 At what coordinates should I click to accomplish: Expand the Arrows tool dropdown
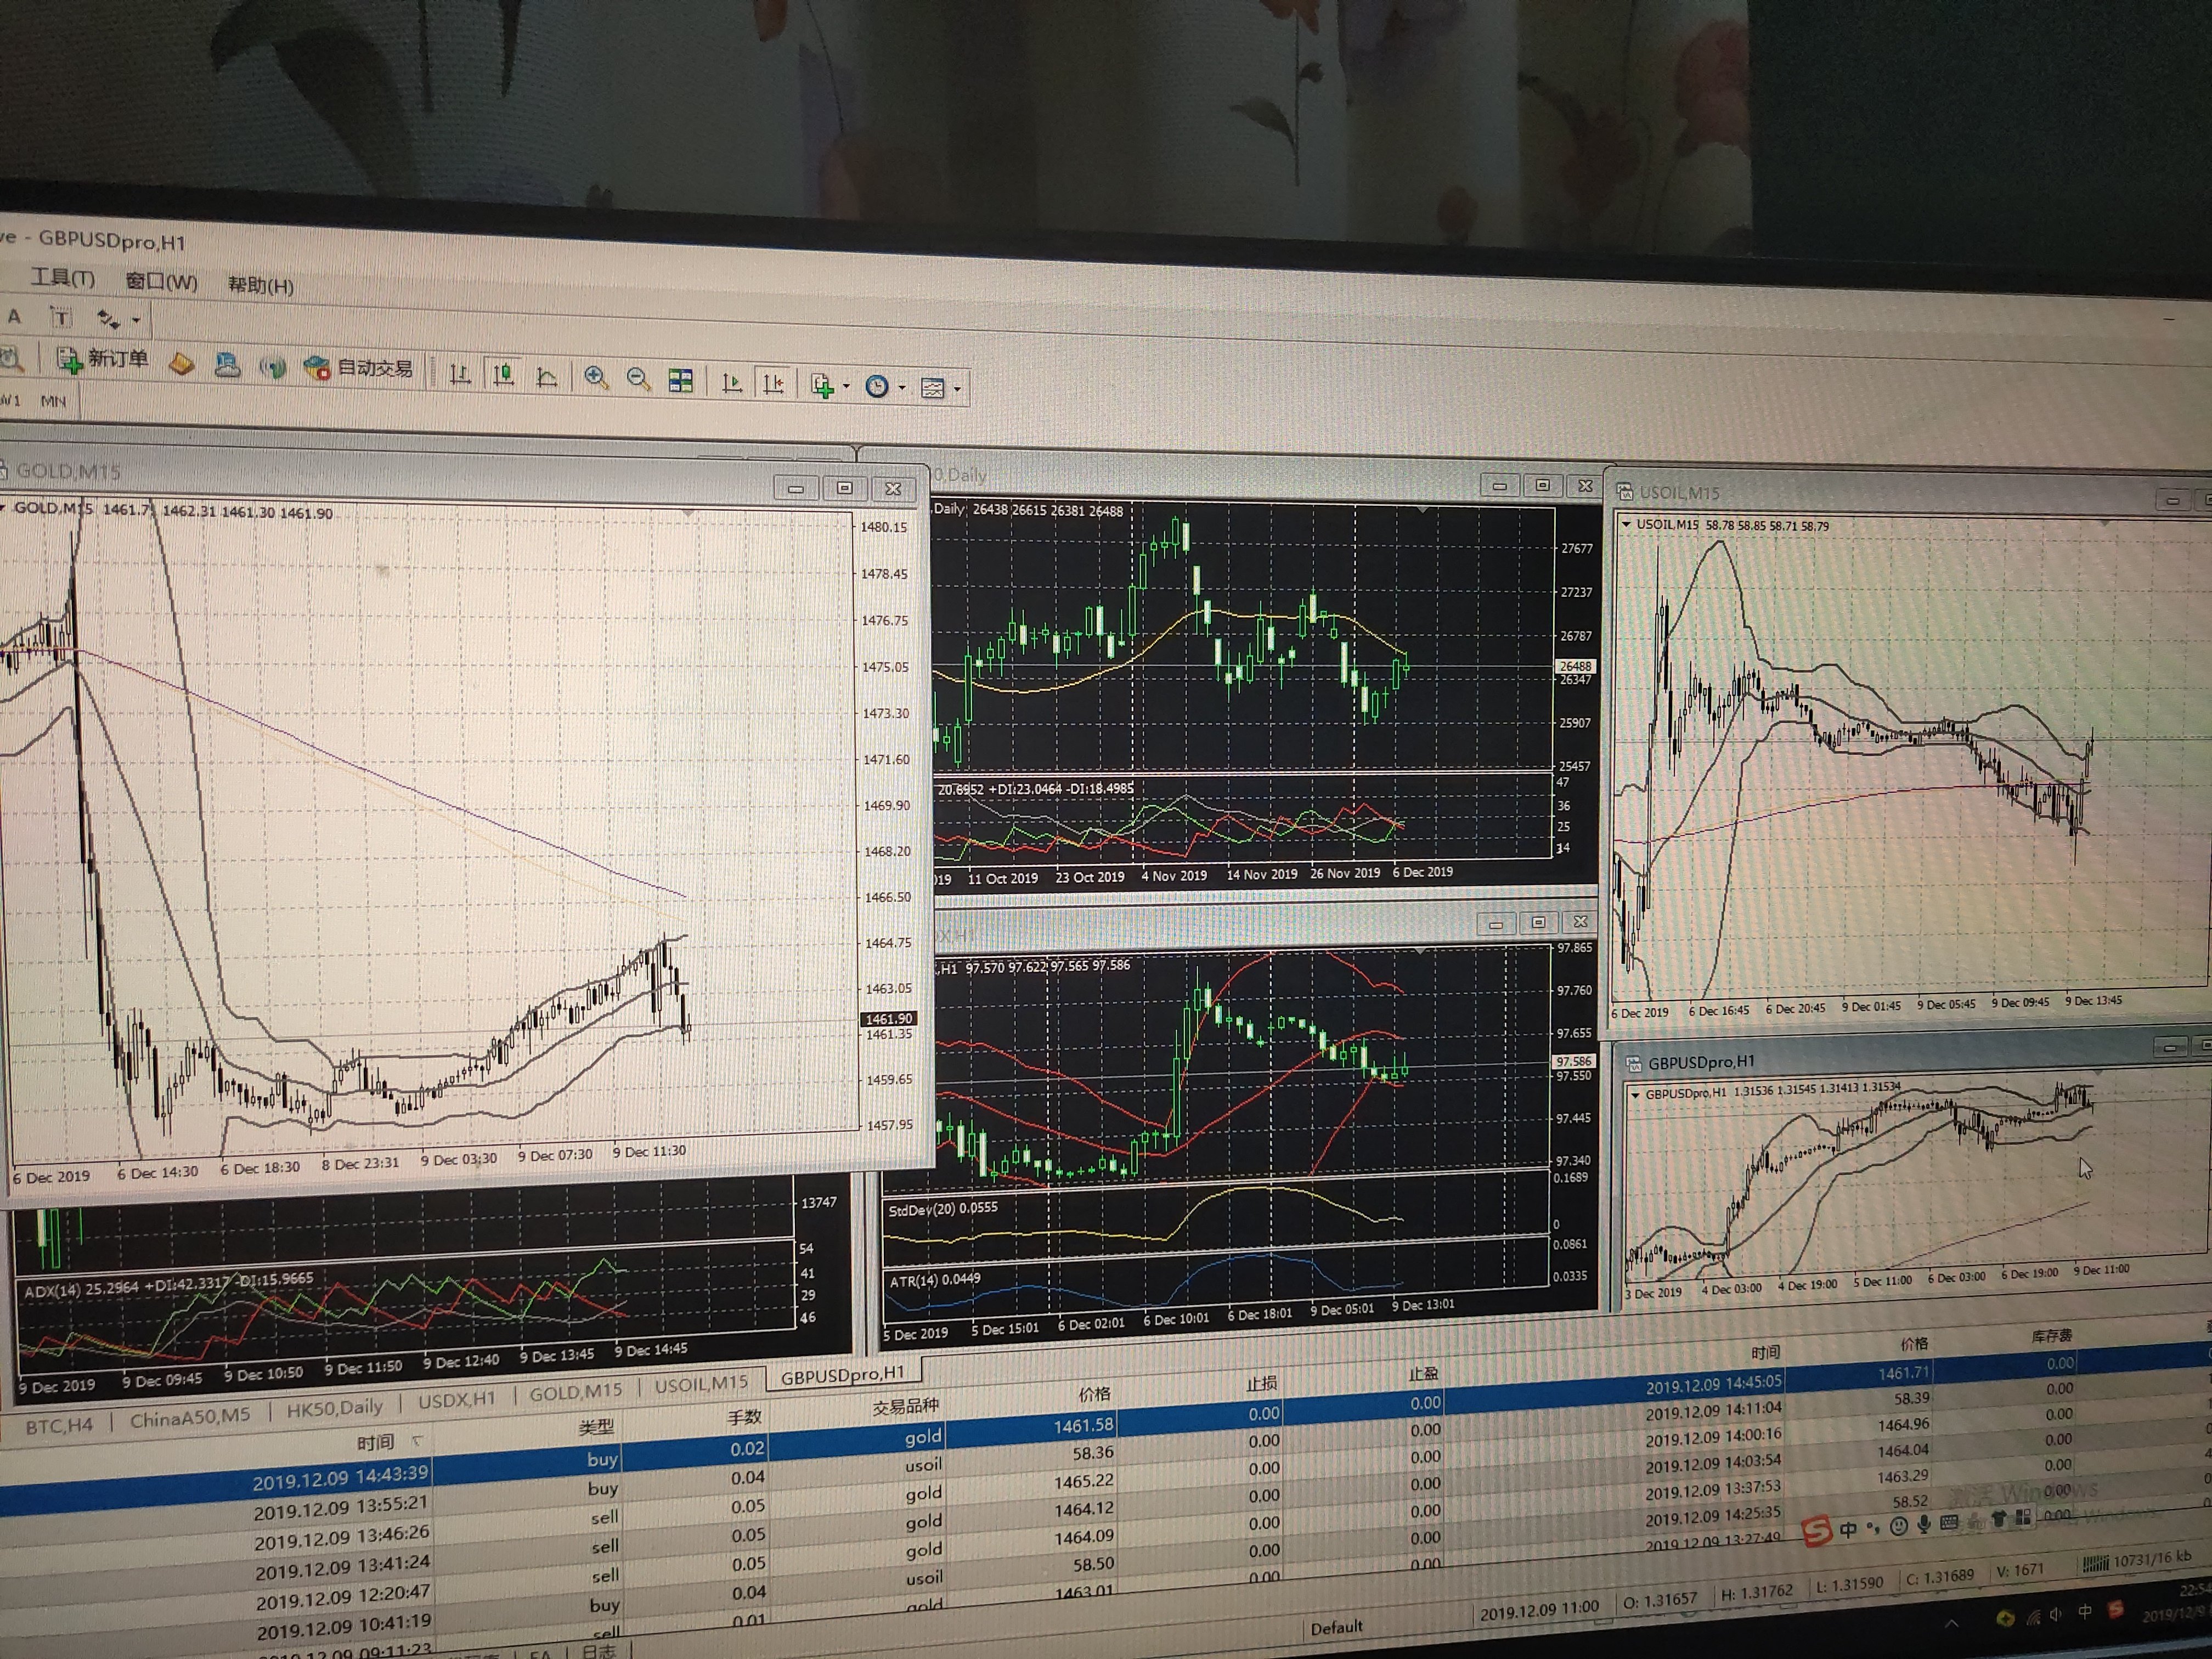coord(136,321)
